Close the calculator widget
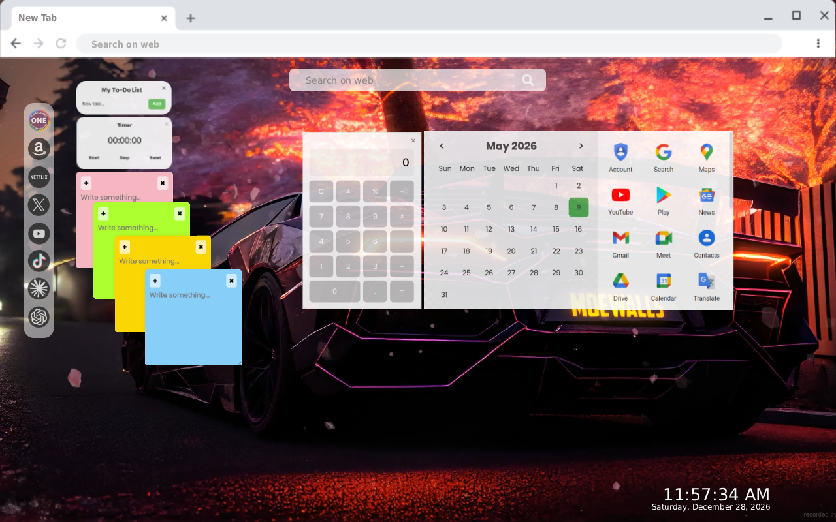The width and height of the screenshot is (836, 522). pyautogui.click(x=413, y=140)
